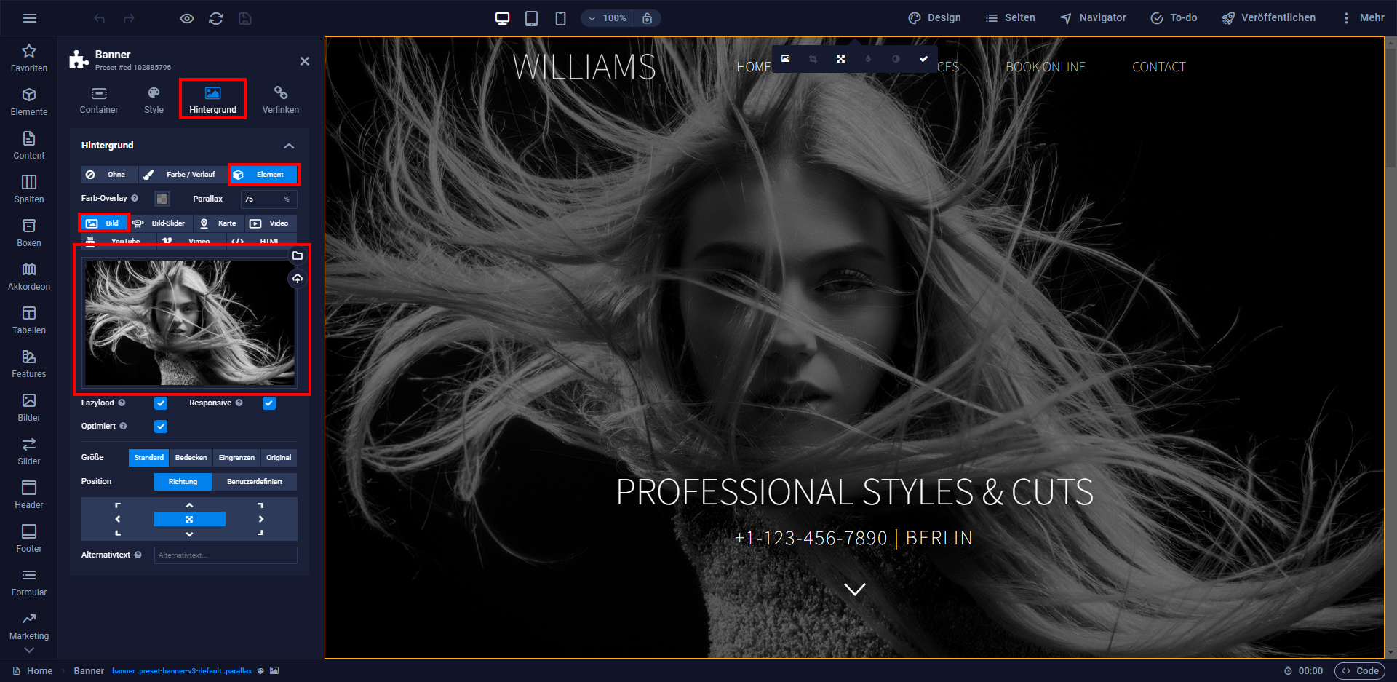
Task: Select Video element type
Action: coord(270,223)
